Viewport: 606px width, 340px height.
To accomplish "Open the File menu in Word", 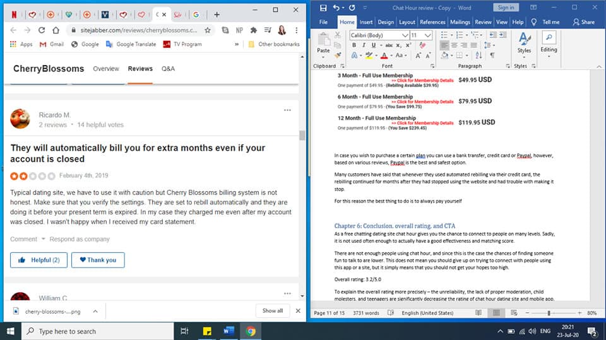I will (323, 22).
